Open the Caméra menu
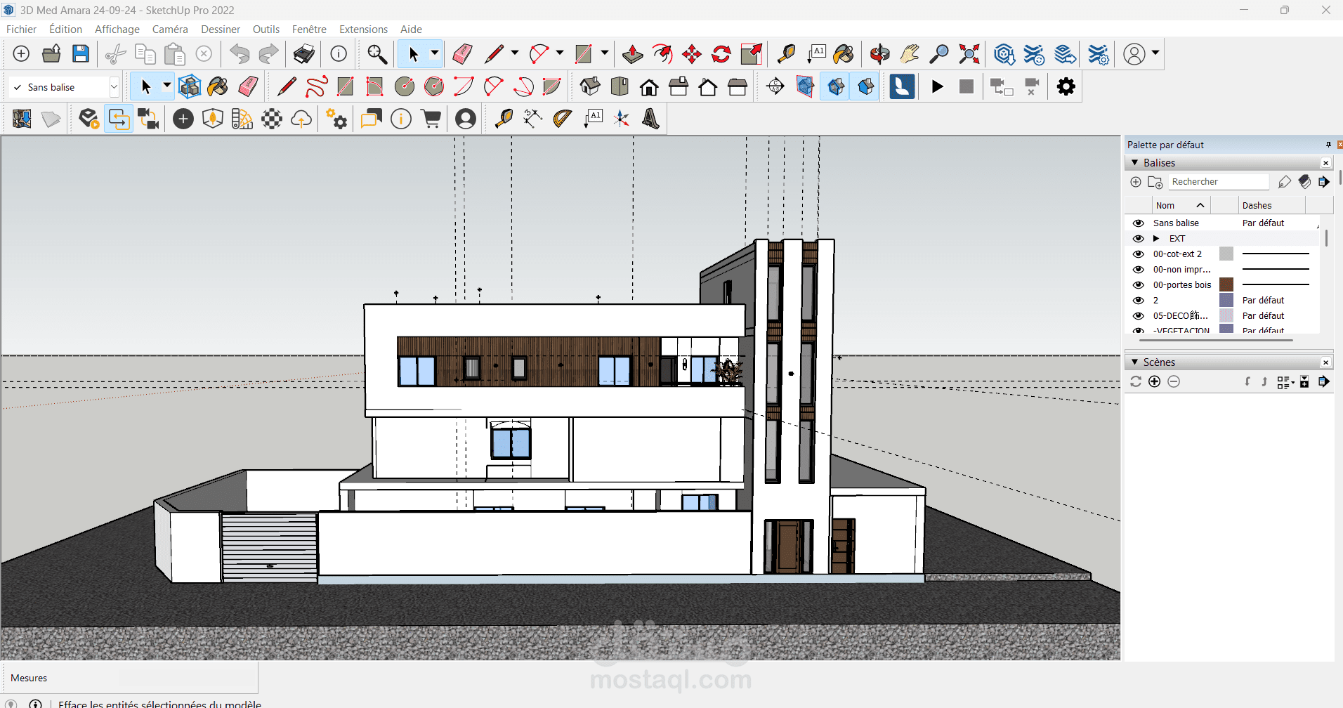Image resolution: width=1343 pixels, height=708 pixels. point(170,29)
